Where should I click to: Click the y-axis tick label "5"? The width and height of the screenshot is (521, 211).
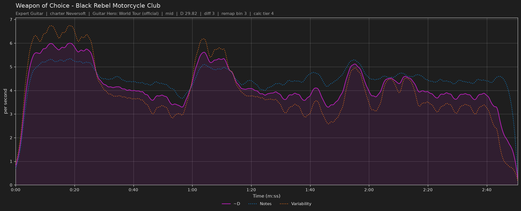11,67
